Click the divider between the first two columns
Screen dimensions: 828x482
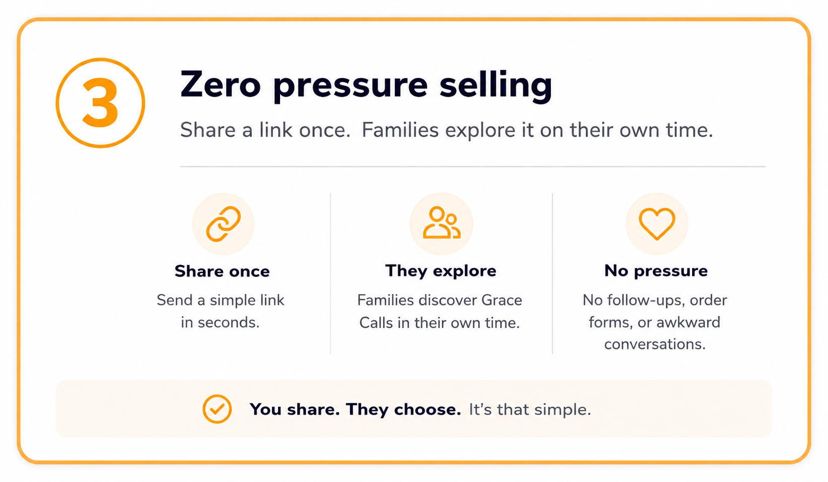click(330, 273)
